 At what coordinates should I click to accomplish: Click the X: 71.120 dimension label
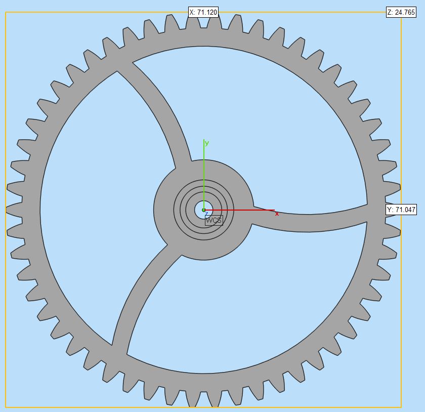click(x=203, y=13)
